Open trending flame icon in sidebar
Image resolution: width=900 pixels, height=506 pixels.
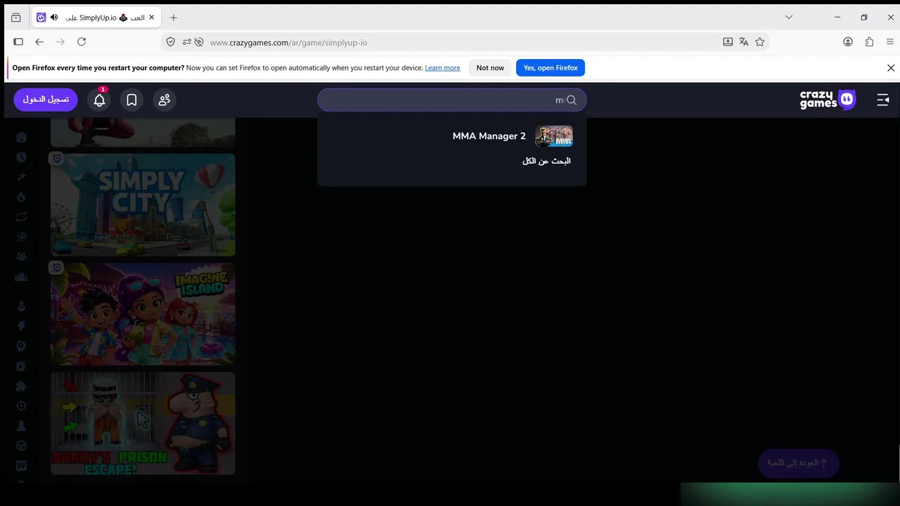click(21, 197)
